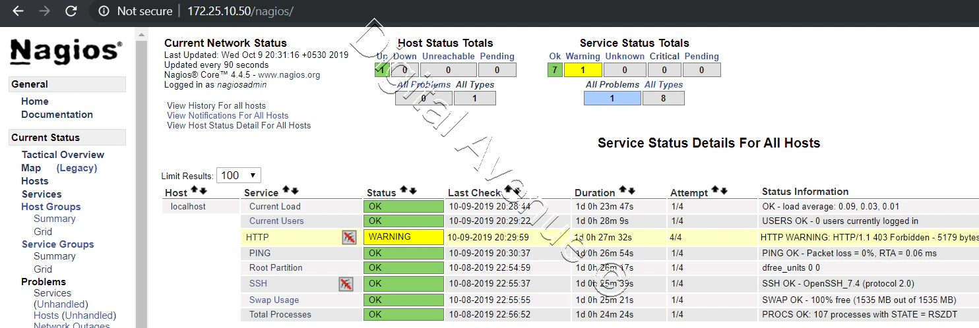
Task: Sort Service column descending with the down arrow
Action: [294, 190]
